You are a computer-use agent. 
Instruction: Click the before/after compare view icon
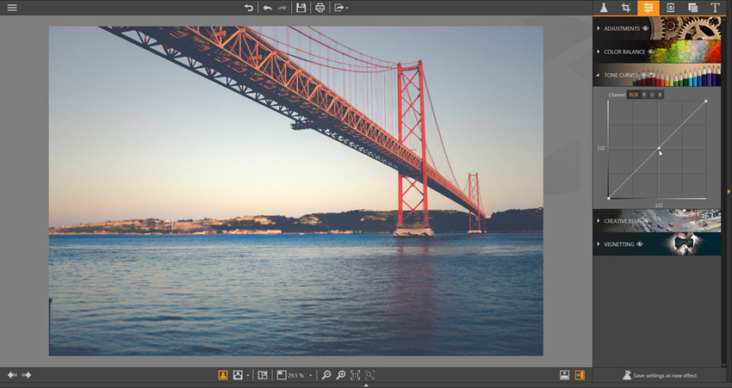238,375
